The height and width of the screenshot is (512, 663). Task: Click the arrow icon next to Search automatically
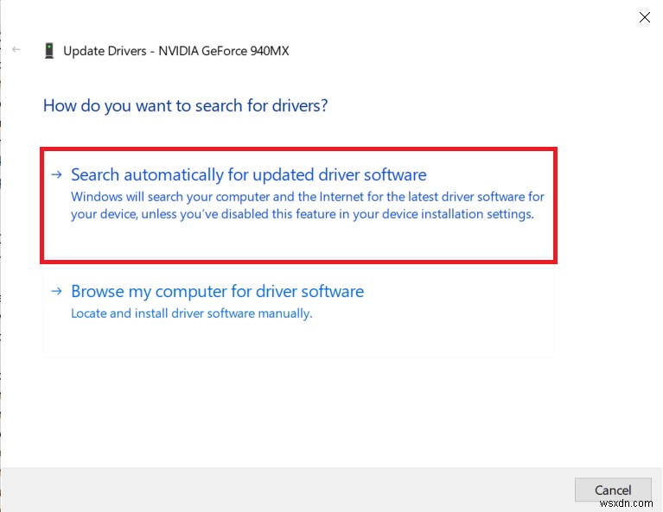tap(57, 174)
